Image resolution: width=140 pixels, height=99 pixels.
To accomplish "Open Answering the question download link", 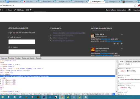I will (63, 41).
